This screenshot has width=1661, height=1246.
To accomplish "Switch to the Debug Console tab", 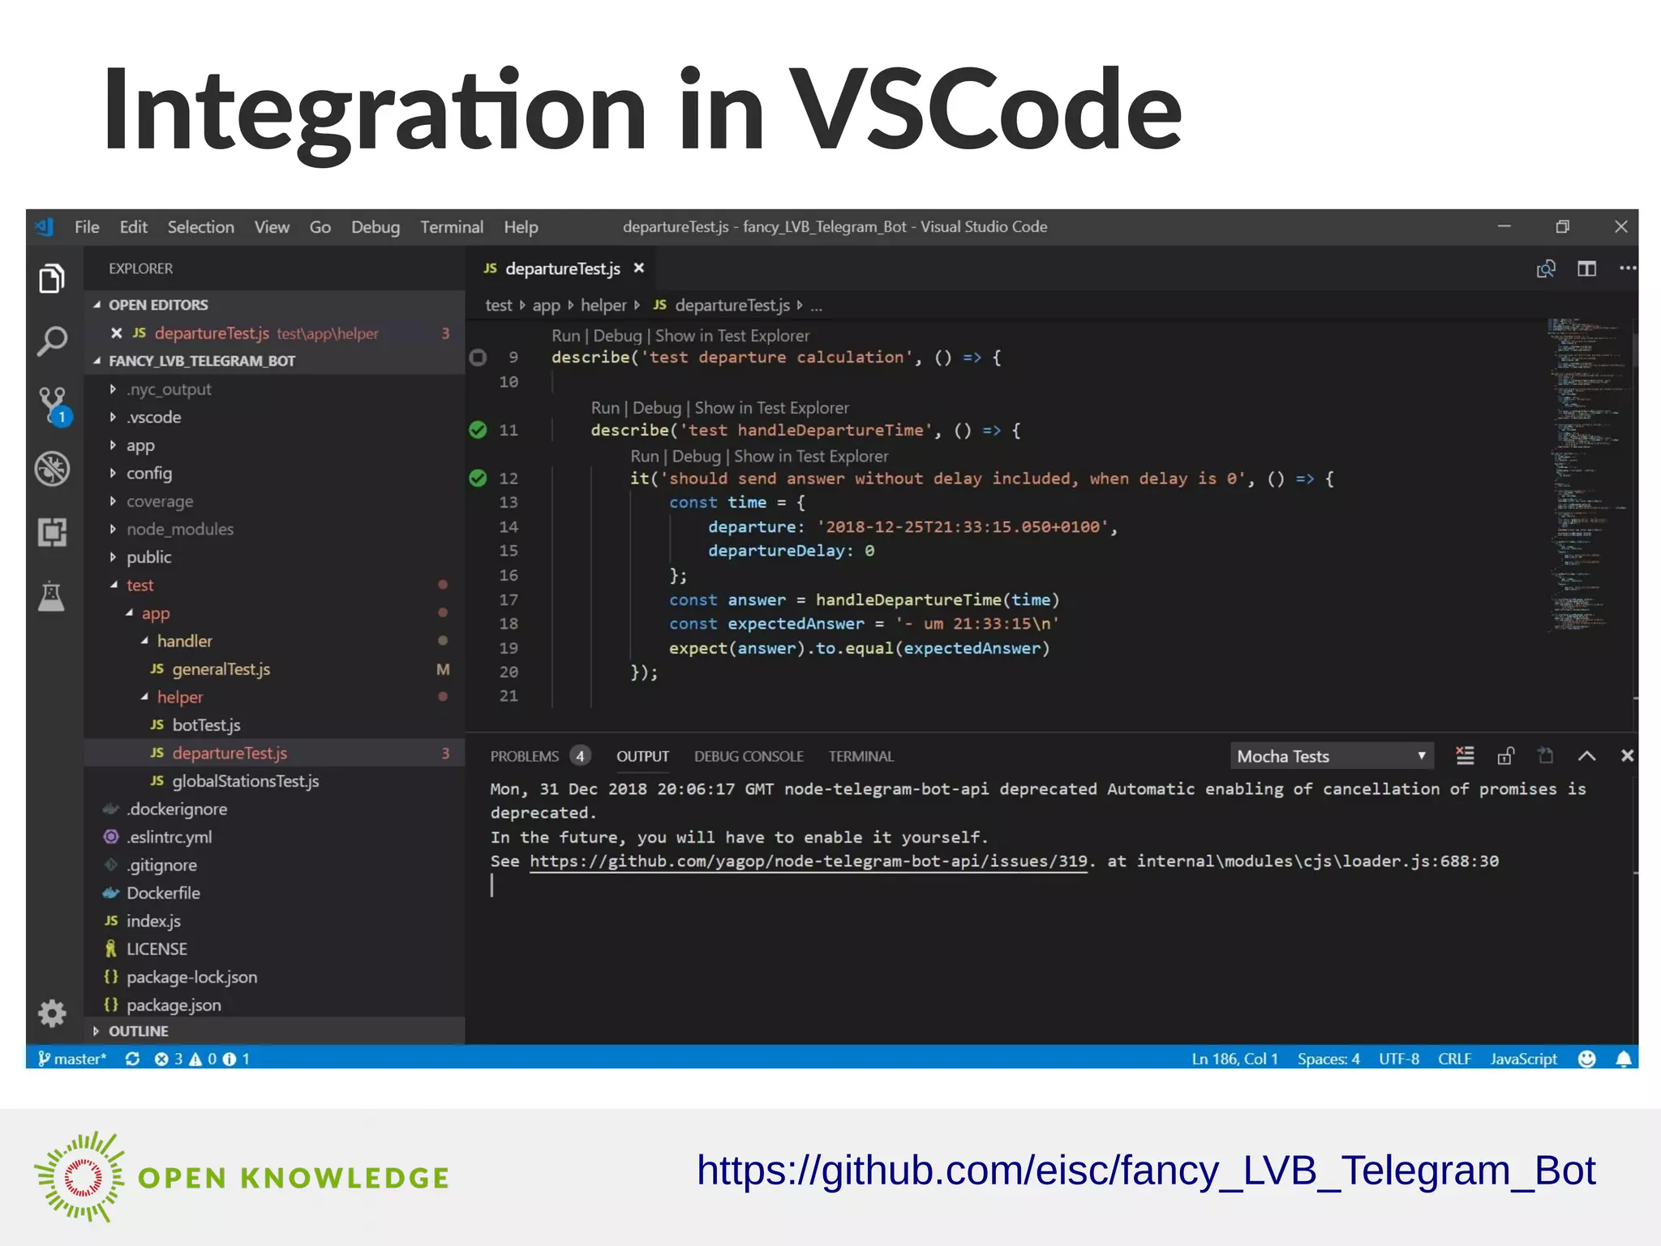I will (749, 756).
